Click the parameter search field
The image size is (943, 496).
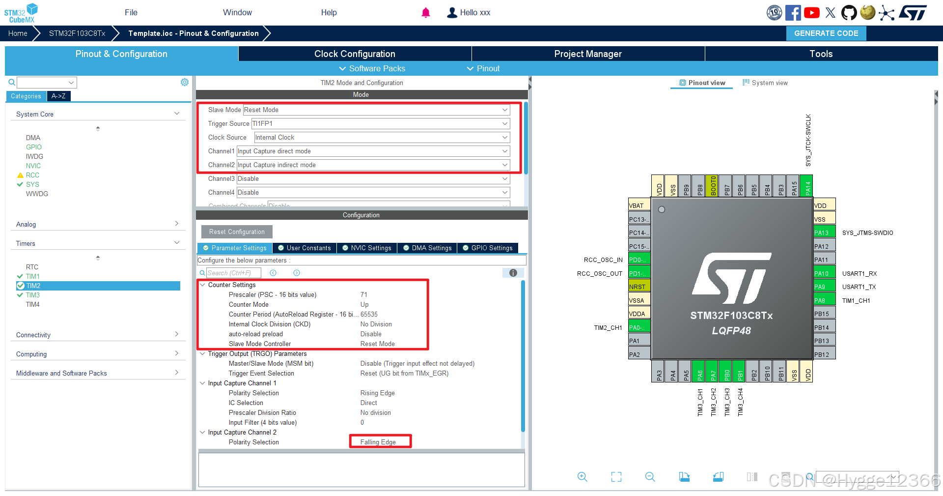pos(234,273)
